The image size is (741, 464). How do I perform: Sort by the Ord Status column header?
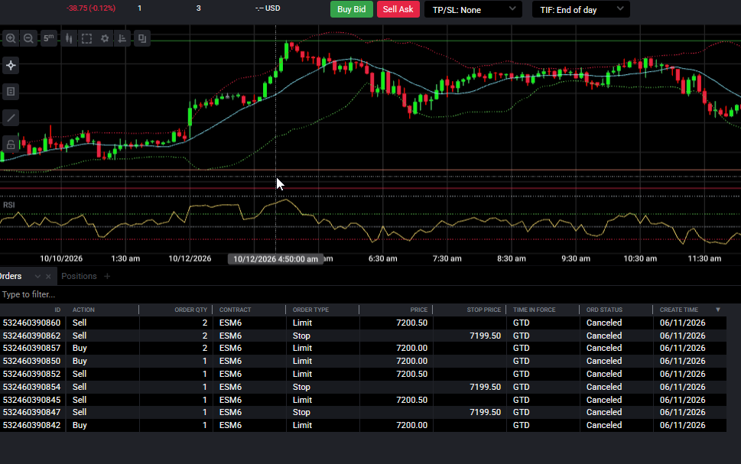pyautogui.click(x=604, y=310)
